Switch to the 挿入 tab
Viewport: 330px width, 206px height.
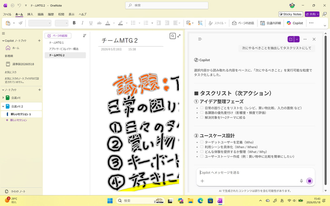click(30, 14)
